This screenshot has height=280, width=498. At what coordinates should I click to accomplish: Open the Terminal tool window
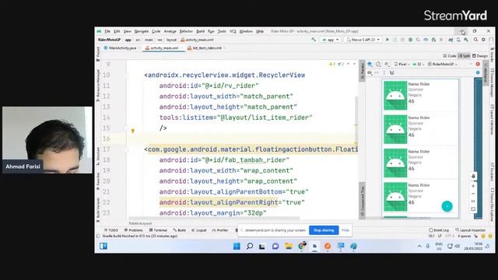158,230
